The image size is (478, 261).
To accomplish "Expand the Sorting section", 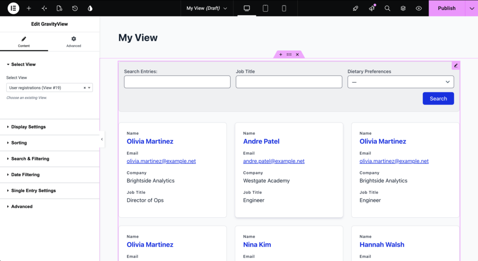I will [49, 143].
